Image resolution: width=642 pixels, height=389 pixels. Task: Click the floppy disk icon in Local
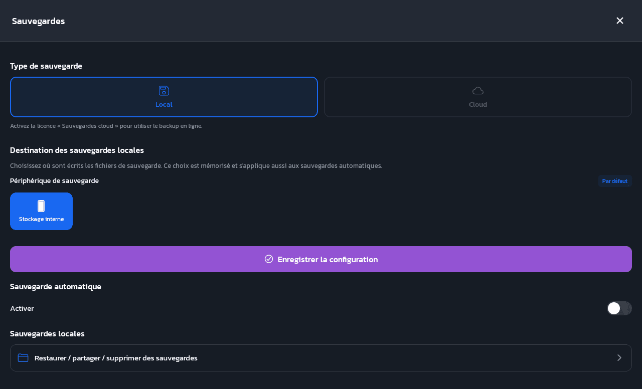[x=164, y=91]
